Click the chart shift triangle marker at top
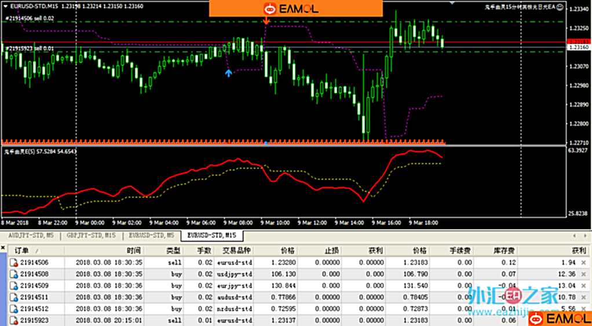 click(x=452, y=3)
